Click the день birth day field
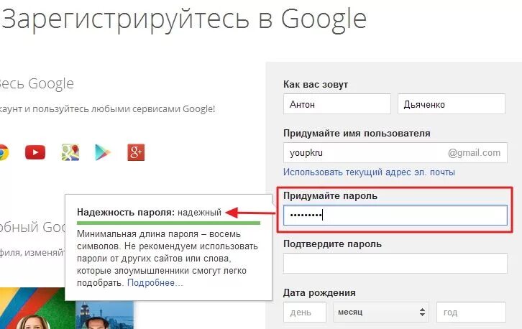This screenshot has width=522, height=329. 305,312
